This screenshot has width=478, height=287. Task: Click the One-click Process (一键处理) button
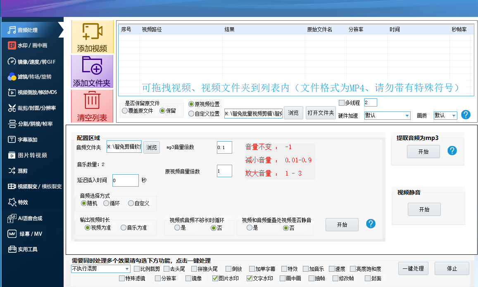pos(413,268)
